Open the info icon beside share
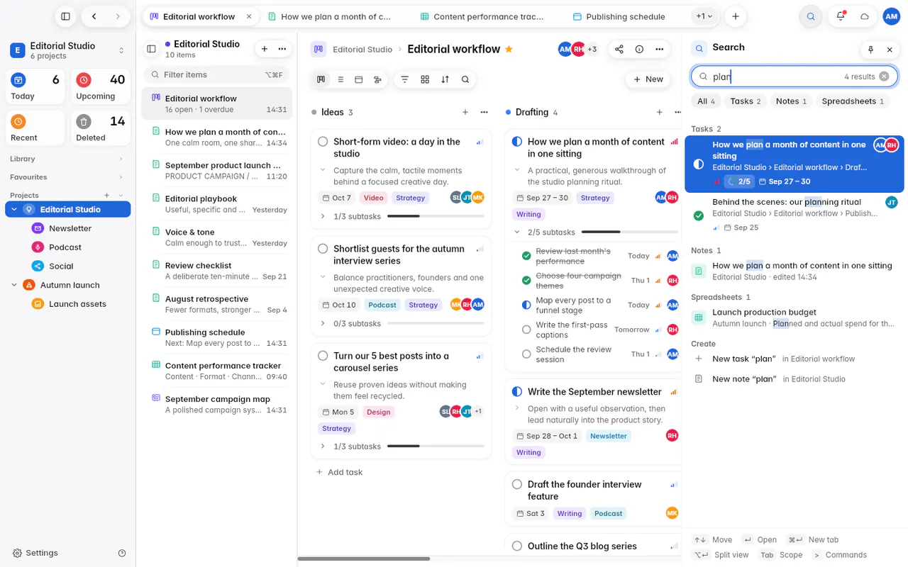Viewport: 908px width, 567px height. click(x=639, y=49)
